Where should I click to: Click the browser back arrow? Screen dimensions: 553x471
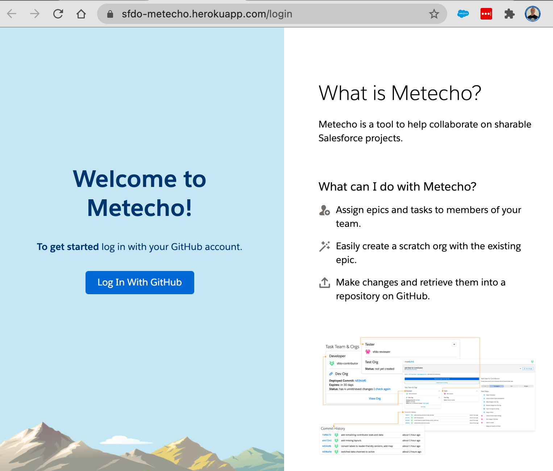pyautogui.click(x=12, y=14)
